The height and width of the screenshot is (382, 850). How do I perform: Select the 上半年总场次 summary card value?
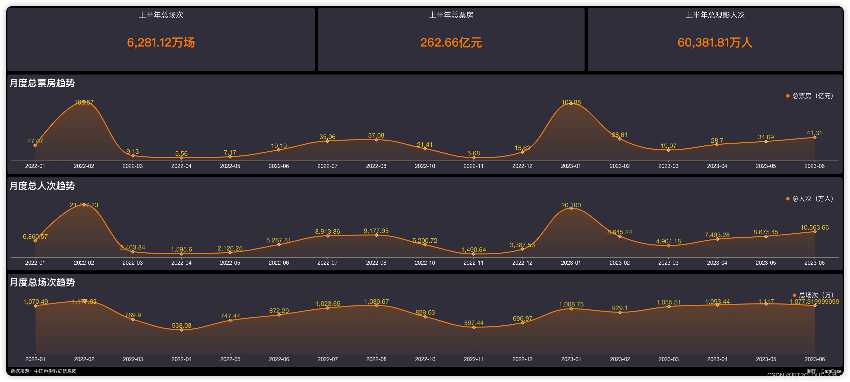click(161, 42)
